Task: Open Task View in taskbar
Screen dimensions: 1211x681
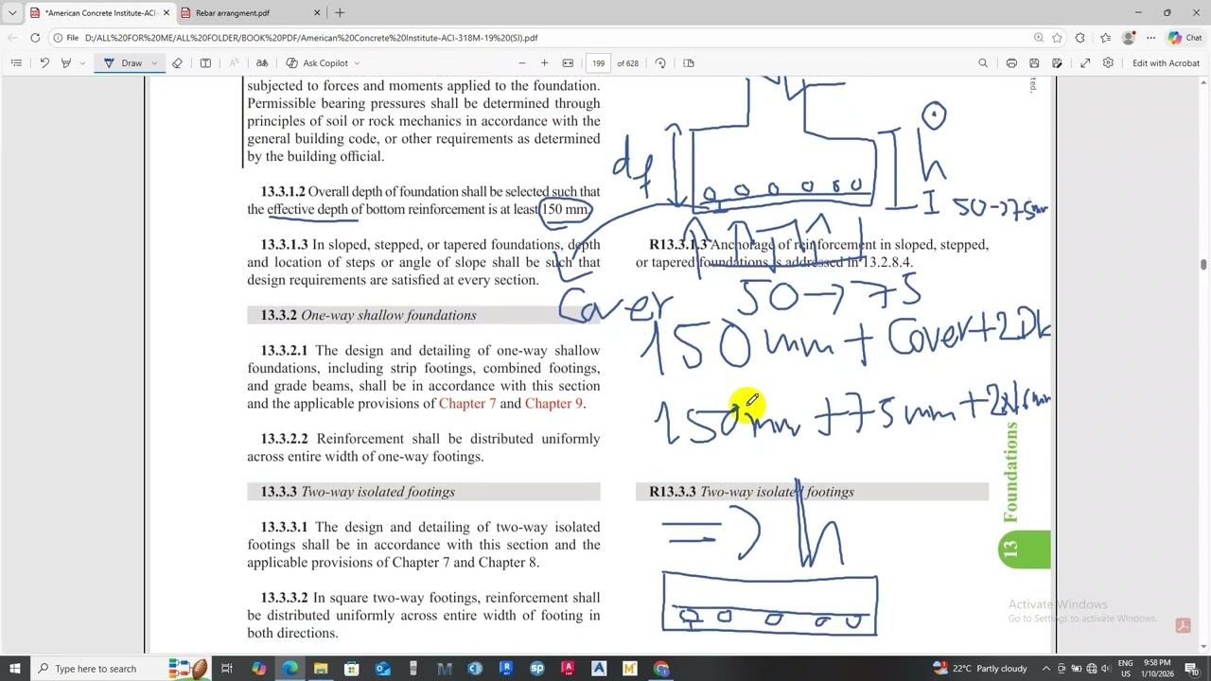Action: 227,669
